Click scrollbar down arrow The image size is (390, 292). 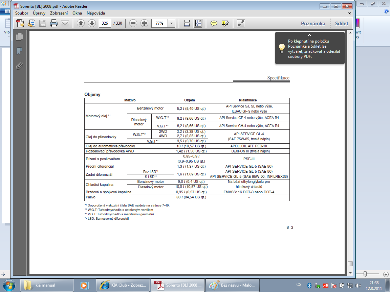[350, 273]
